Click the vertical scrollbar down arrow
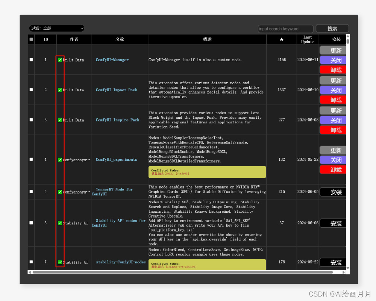The width and height of the screenshot is (376, 301). click(348, 268)
